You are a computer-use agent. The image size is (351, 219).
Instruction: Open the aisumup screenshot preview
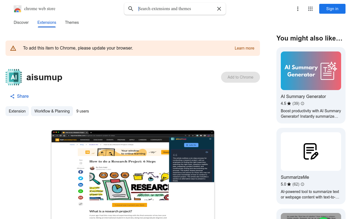(133, 175)
